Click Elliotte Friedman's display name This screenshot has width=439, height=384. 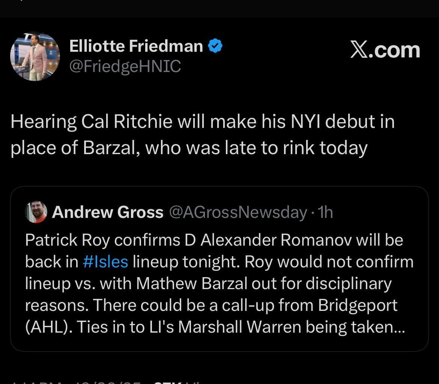click(x=137, y=45)
